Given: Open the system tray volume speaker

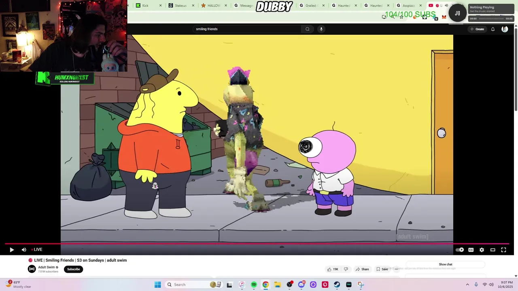Looking at the screenshot, I should (x=491, y=285).
